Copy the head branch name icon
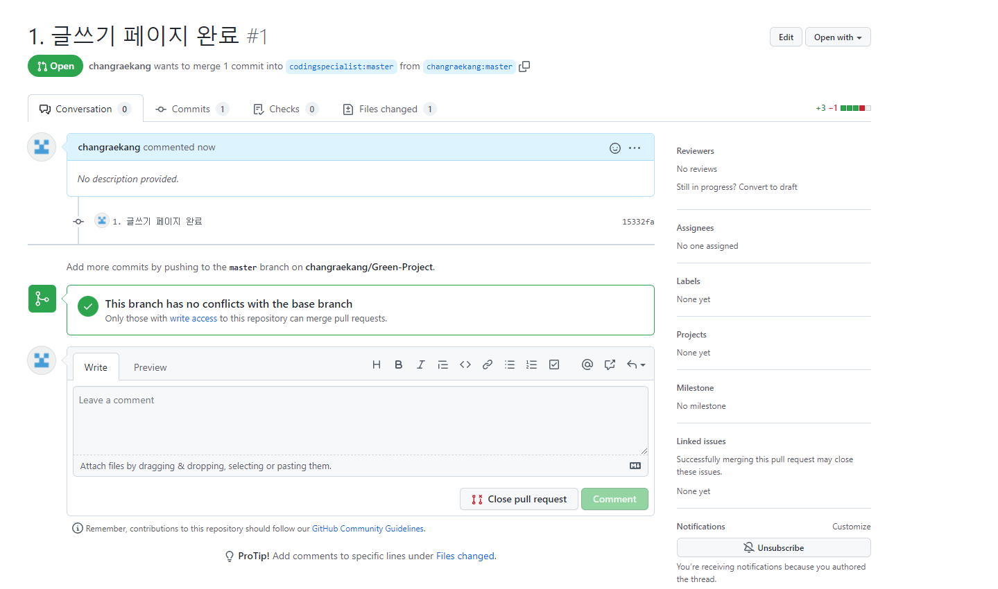 click(x=524, y=67)
